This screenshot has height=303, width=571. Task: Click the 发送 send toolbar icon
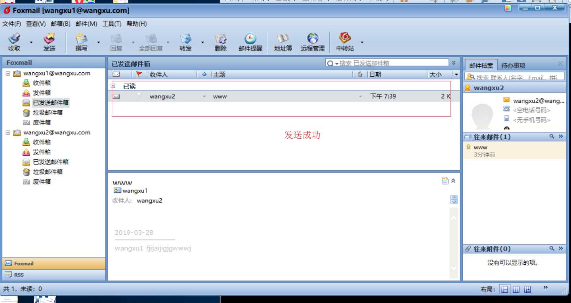[x=49, y=38]
